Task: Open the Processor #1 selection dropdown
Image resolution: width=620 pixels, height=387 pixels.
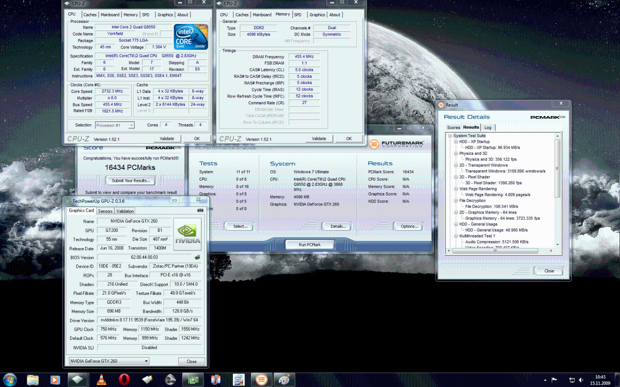Action: pyautogui.click(x=115, y=125)
